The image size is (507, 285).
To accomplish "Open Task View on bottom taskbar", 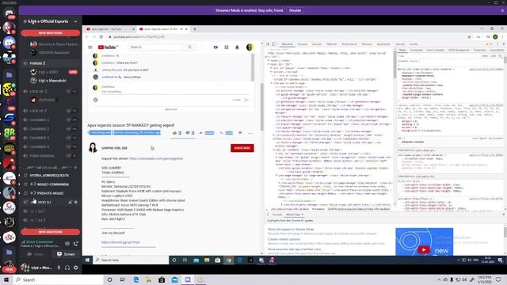I will [123, 279].
